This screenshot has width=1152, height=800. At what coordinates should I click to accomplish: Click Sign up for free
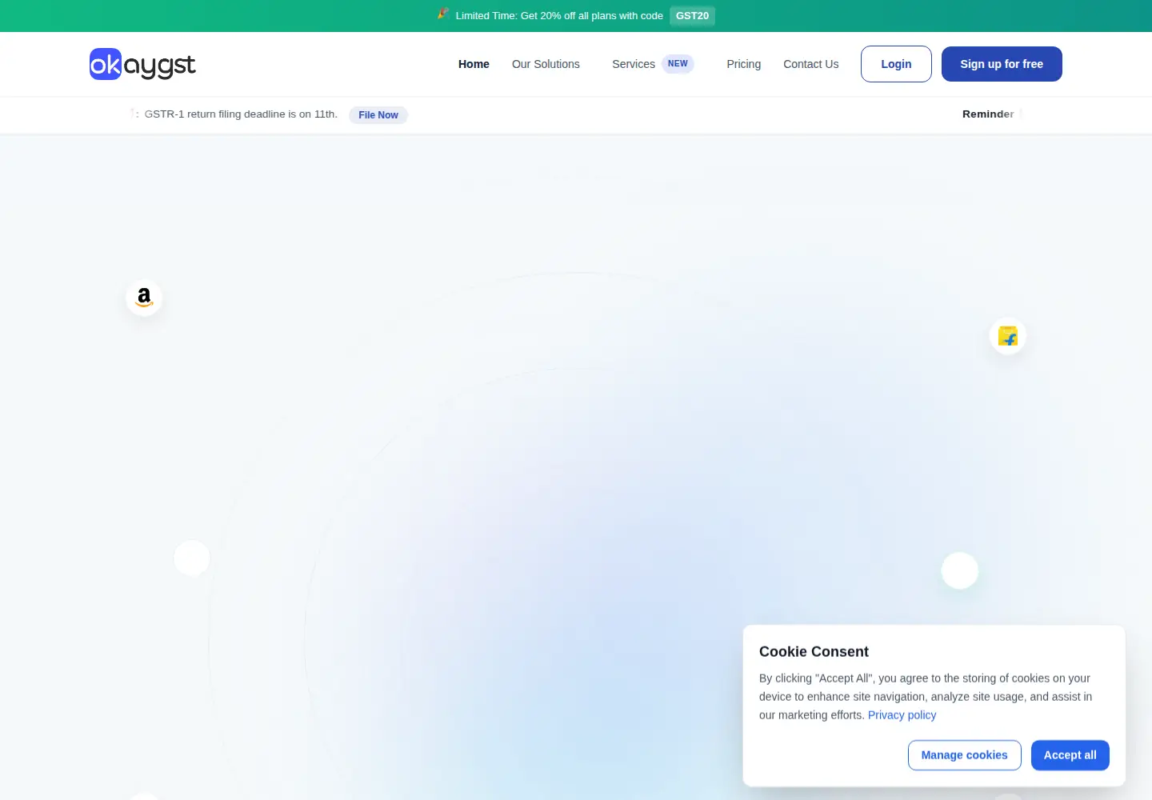click(x=1002, y=64)
